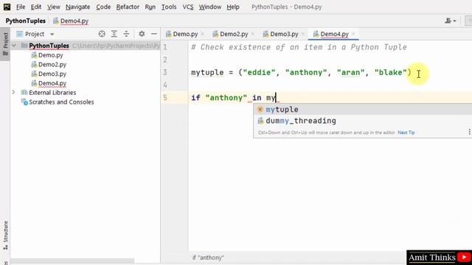This screenshot has width=472, height=265.
Task: Close the Demo.py editor tab
Action: (203, 34)
